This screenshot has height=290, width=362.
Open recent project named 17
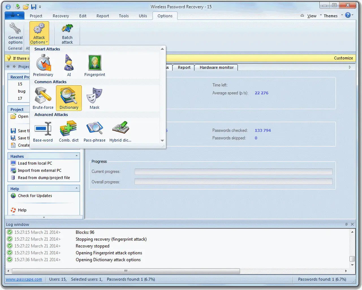(x=20, y=98)
